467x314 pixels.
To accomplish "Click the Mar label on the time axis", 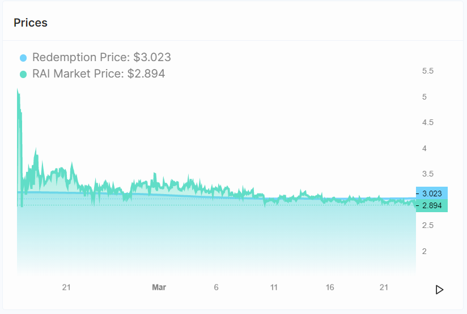I will click(159, 287).
